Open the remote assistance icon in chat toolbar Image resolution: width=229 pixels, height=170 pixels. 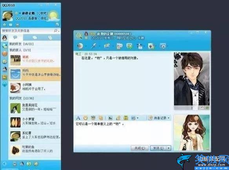[140, 46]
